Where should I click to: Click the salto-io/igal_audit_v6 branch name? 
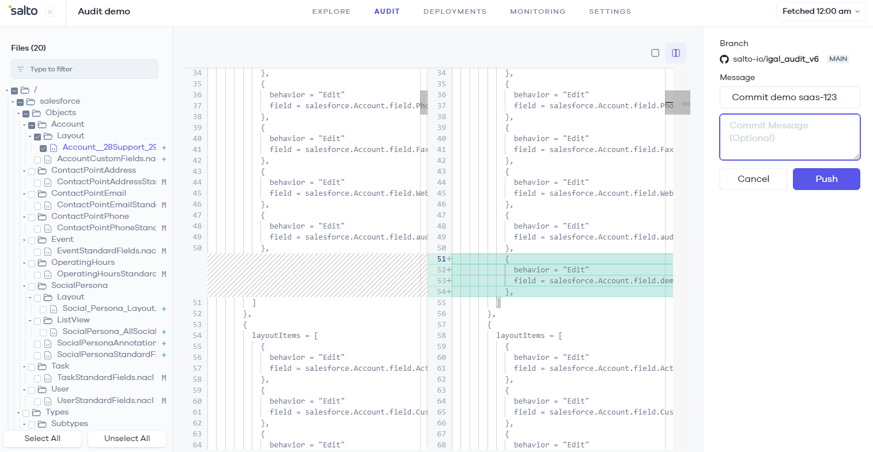[x=776, y=59]
